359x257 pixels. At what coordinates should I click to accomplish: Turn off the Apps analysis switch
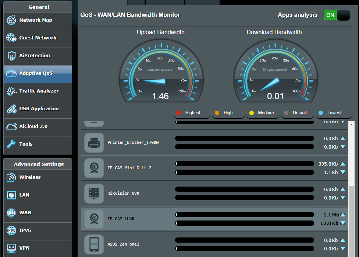(337, 15)
